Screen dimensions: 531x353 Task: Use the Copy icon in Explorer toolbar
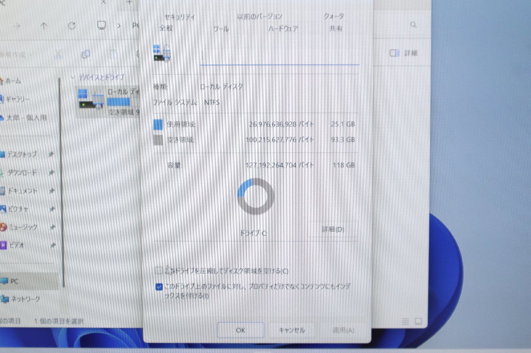[86, 54]
